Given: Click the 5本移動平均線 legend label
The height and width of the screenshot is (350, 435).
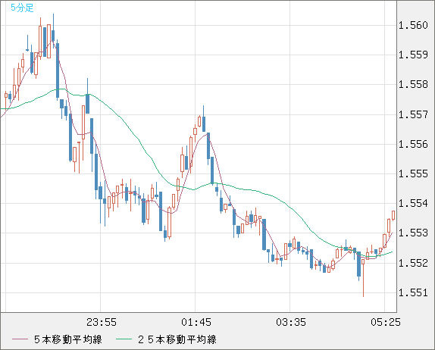Looking at the screenshot, I should point(68,339).
